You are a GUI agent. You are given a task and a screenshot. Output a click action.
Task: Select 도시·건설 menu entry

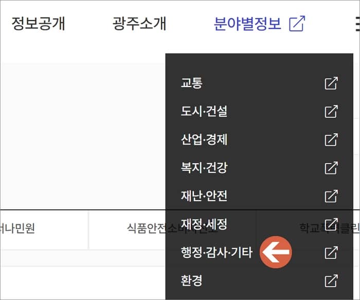[204, 111]
